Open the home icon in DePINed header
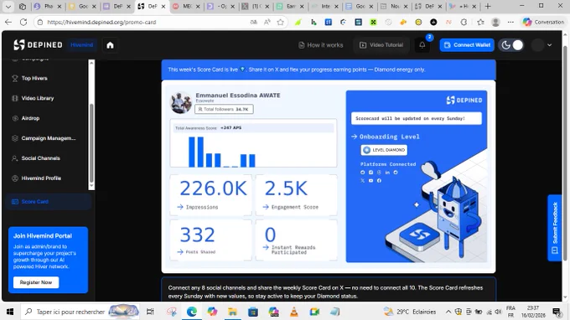Image resolution: width=570 pixels, height=320 pixels. click(x=110, y=45)
